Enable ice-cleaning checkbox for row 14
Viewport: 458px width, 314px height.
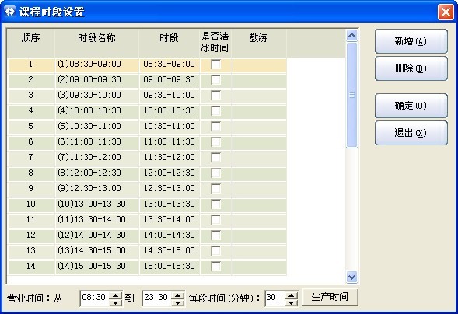coord(216,266)
